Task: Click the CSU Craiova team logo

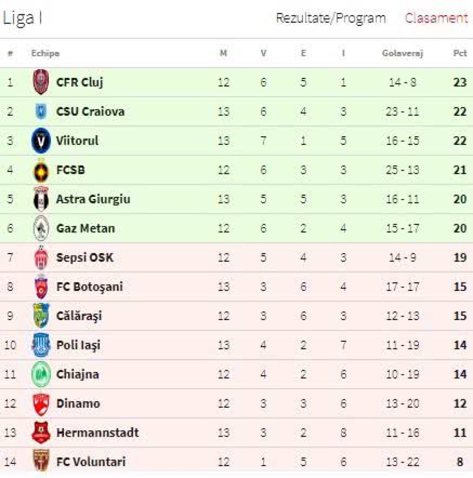Action: [41, 111]
